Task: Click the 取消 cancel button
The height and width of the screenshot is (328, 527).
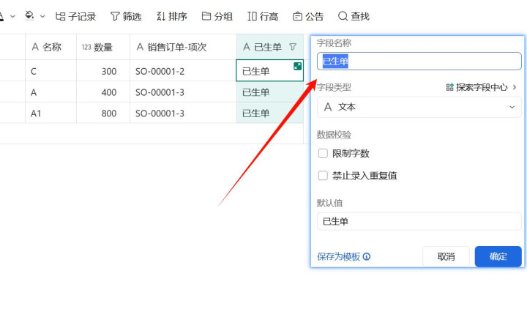Action: (x=446, y=257)
